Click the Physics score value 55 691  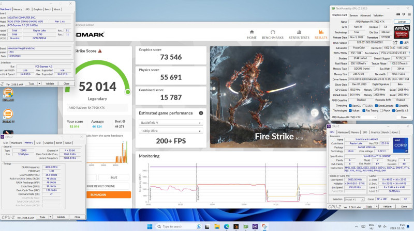point(171,77)
